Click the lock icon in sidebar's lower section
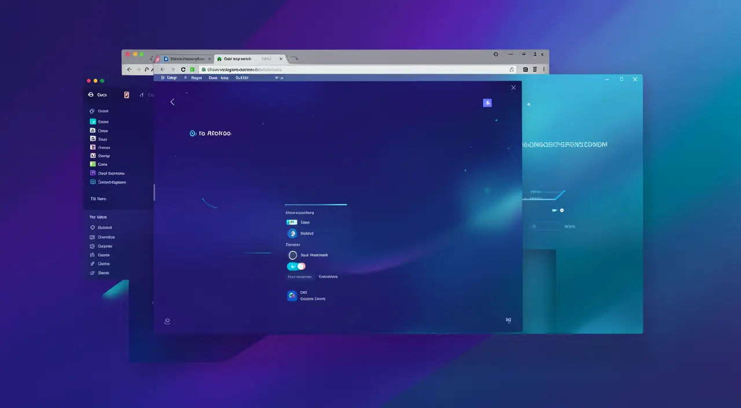The height and width of the screenshot is (408, 741). tap(93, 254)
